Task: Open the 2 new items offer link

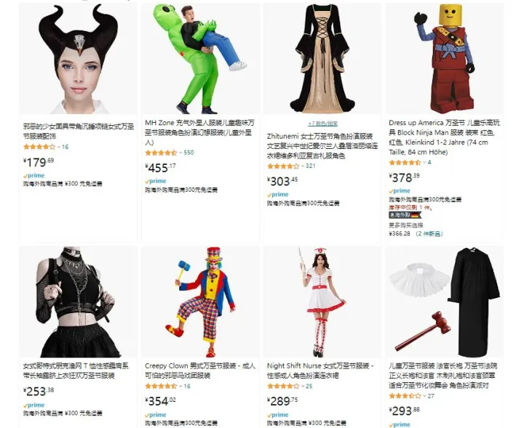Action: coord(429,234)
